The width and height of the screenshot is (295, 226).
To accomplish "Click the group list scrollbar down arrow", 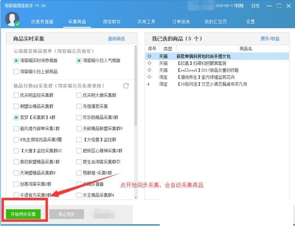I will coord(136,198).
